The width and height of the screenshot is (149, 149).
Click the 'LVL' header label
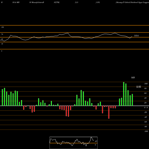pos(98,2)
